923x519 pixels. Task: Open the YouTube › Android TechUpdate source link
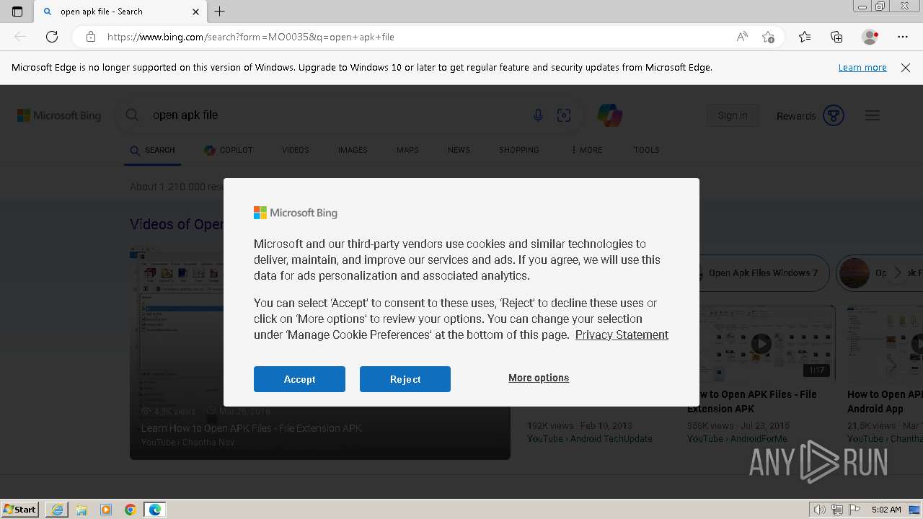coord(589,438)
